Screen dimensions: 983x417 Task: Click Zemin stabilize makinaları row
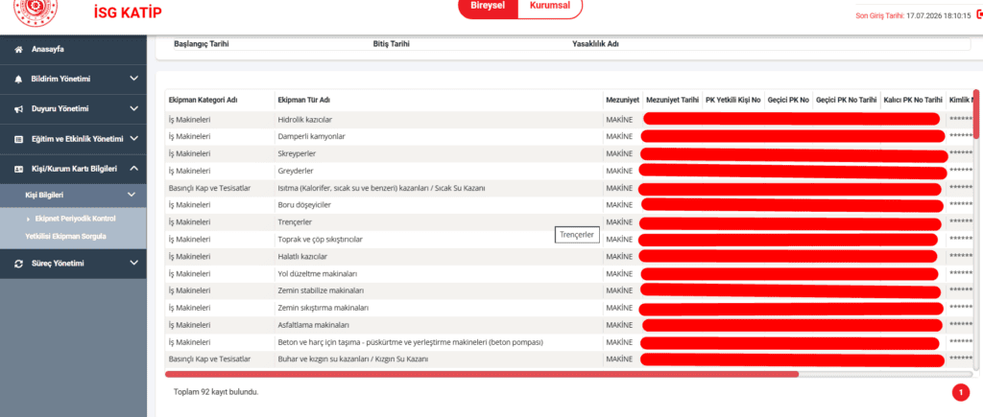[569, 291]
